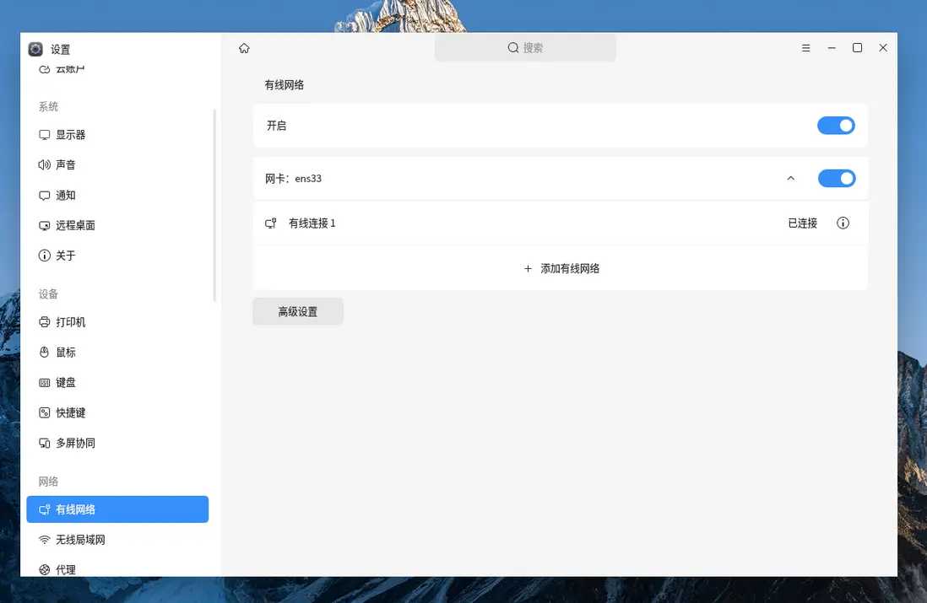Click the 已连接 status text

(802, 223)
